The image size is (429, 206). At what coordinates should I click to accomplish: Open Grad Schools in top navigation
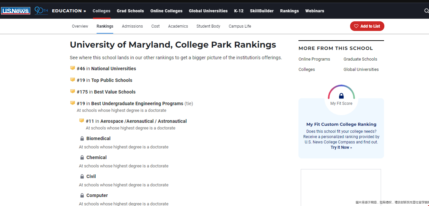pos(130,11)
